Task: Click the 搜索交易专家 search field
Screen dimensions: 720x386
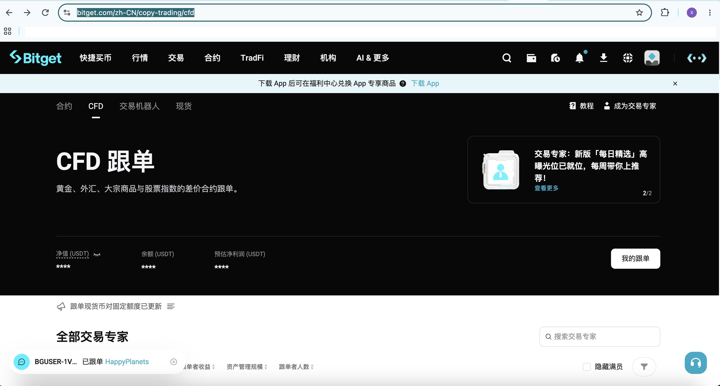Action: click(599, 337)
